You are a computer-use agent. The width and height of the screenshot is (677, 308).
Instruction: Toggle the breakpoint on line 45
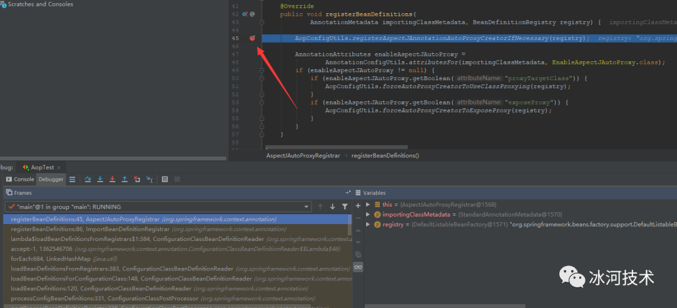[252, 38]
